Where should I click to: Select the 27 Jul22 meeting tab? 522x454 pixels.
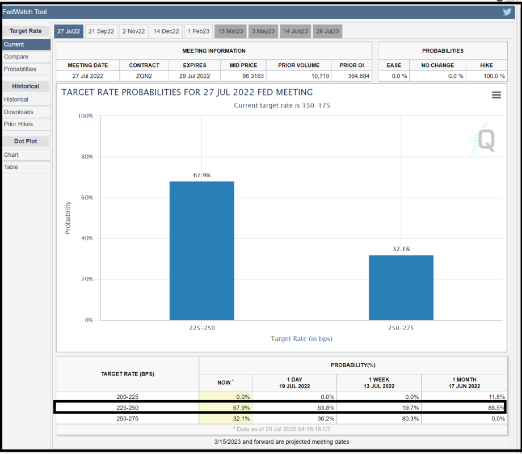tap(69, 31)
